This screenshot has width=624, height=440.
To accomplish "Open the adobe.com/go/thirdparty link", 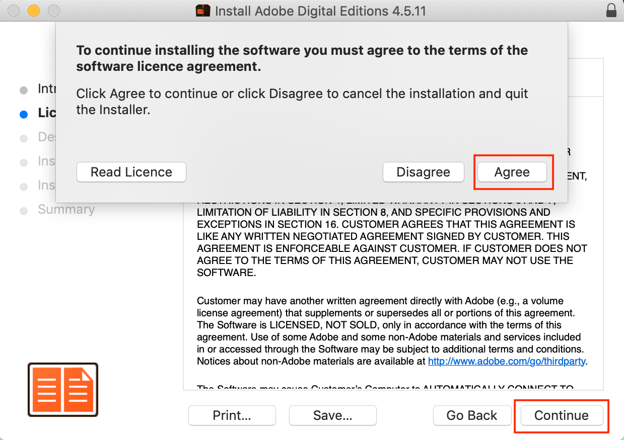I will coord(507,361).
